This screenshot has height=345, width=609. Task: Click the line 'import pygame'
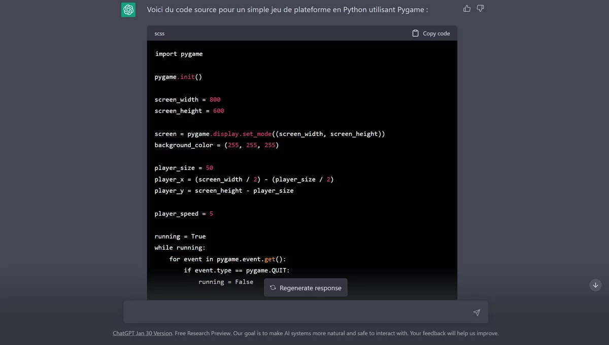[179, 54]
